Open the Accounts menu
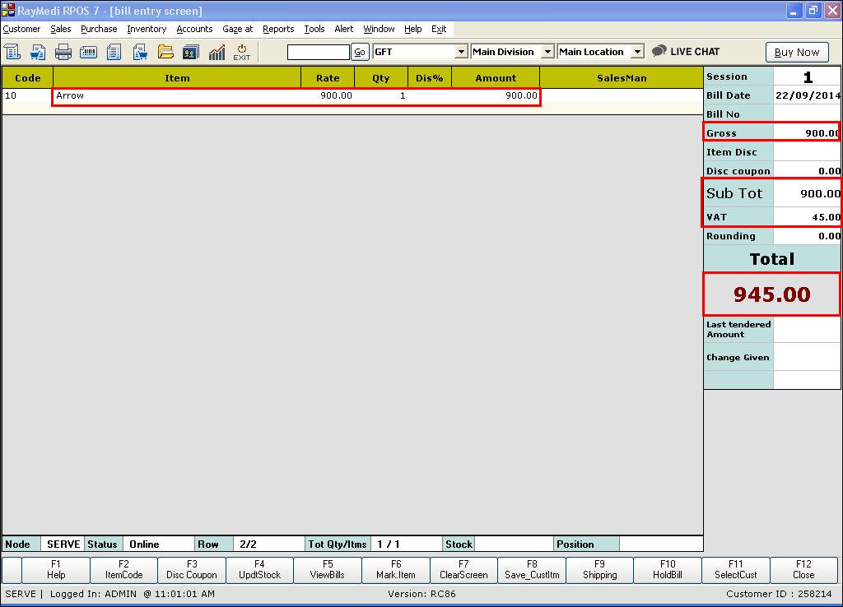Screen dimensions: 843x607 point(194,29)
